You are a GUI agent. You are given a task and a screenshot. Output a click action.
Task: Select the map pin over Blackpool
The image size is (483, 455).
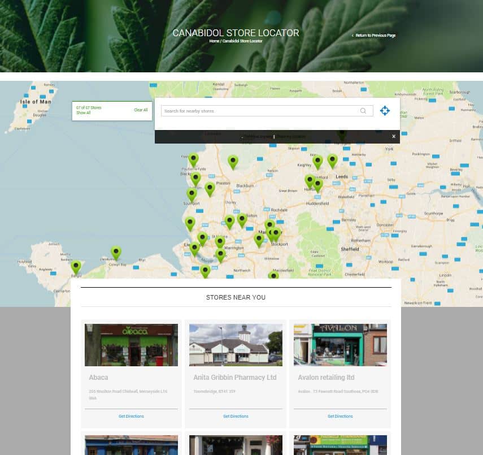click(195, 179)
